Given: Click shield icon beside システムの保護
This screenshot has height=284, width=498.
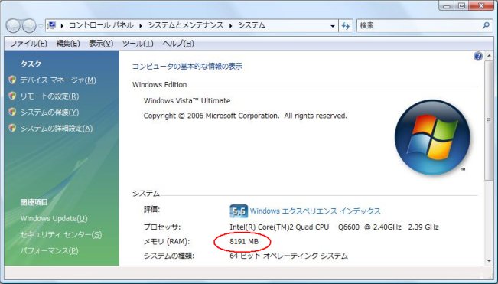Looking at the screenshot, I should pos(12,112).
